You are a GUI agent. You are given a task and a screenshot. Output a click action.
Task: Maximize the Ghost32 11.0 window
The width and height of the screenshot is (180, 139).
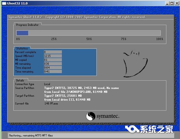pyautogui.click(x=172, y=3)
